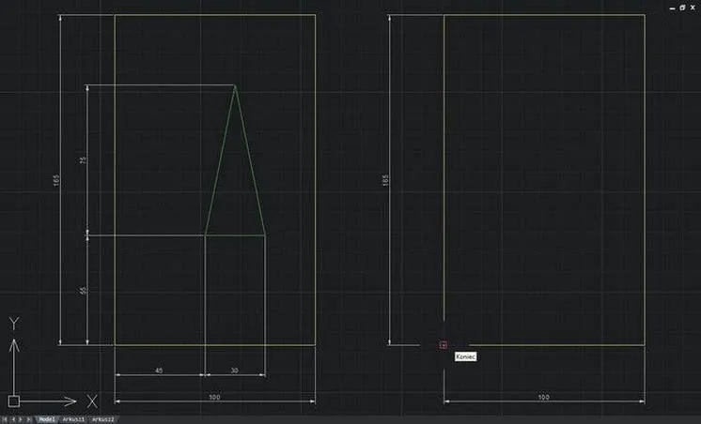Jump to the last layout tab arrow

point(28,419)
